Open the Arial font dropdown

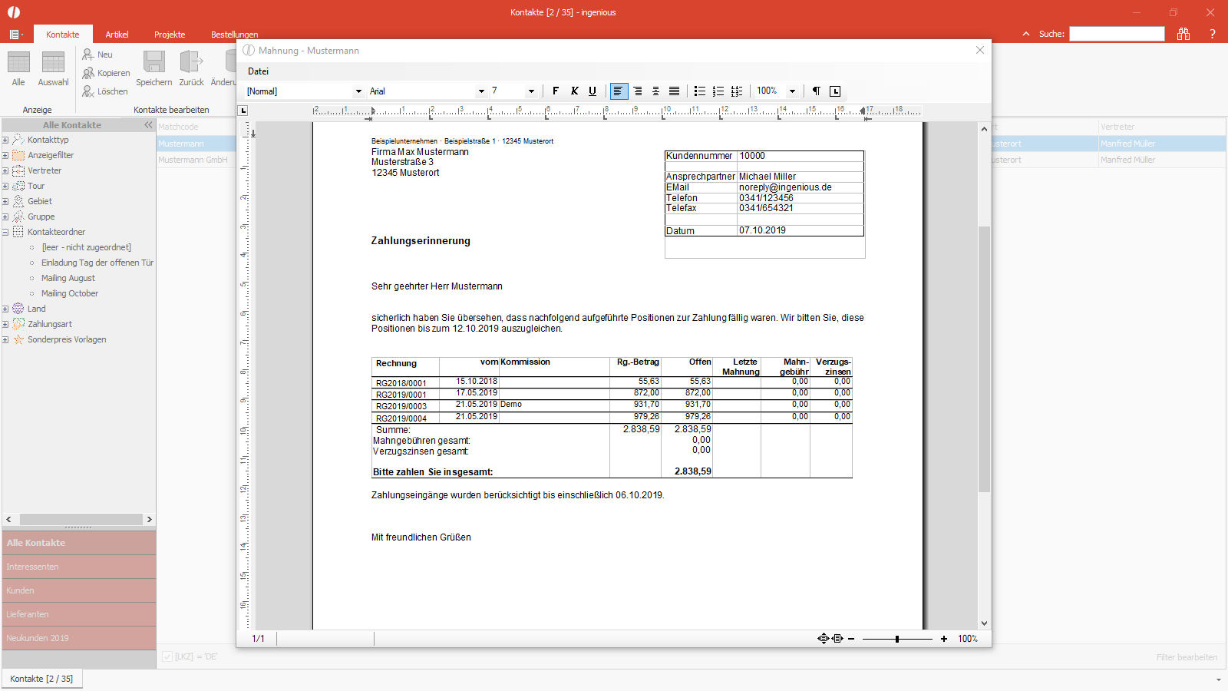click(x=481, y=91)
